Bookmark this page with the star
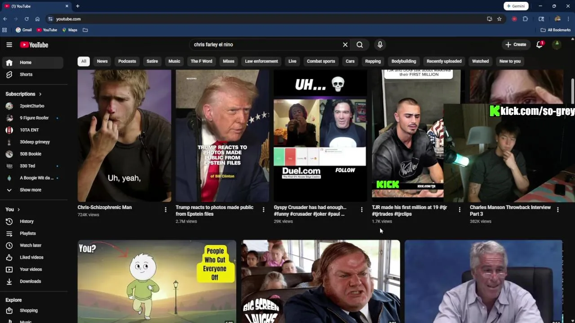The height and width of the screenshot is (323, 575). [x=499, y=19]
